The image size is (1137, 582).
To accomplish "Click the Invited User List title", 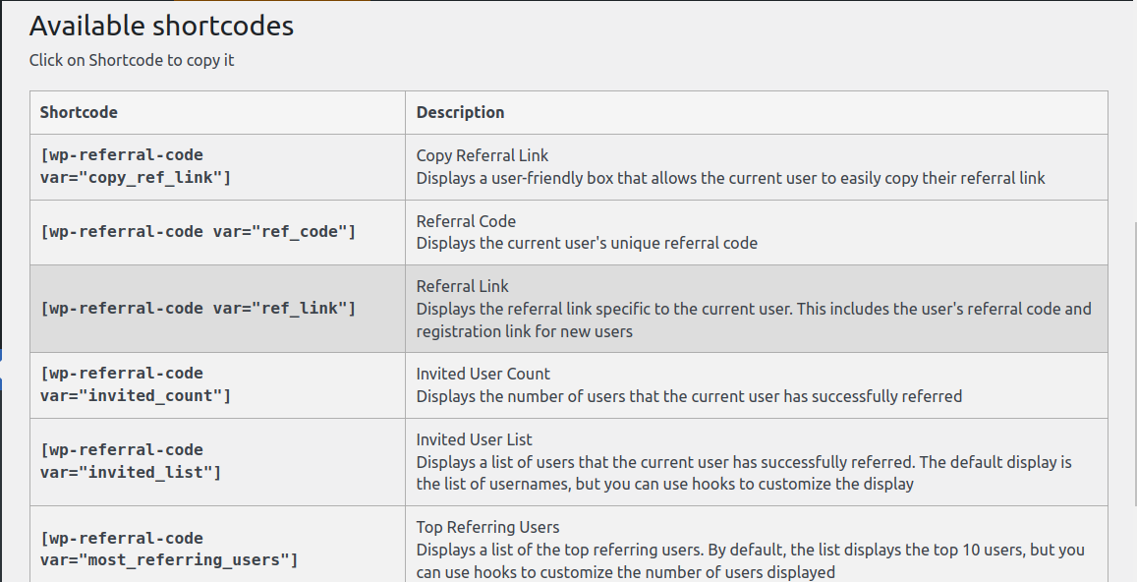I will point(475,439).
